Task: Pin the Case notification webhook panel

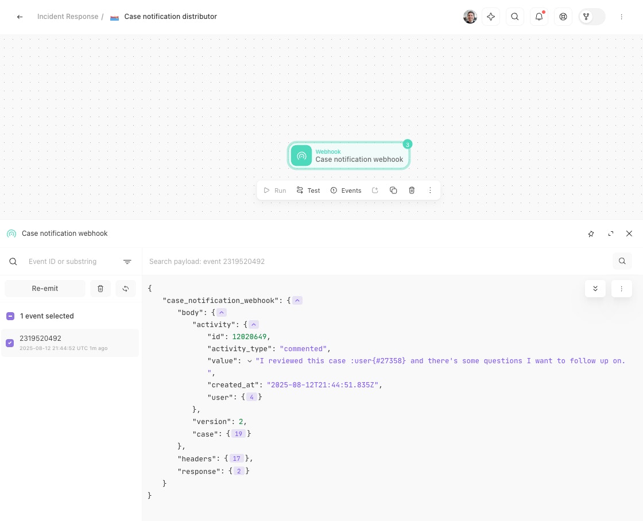Action: click(x=591, y=234)
